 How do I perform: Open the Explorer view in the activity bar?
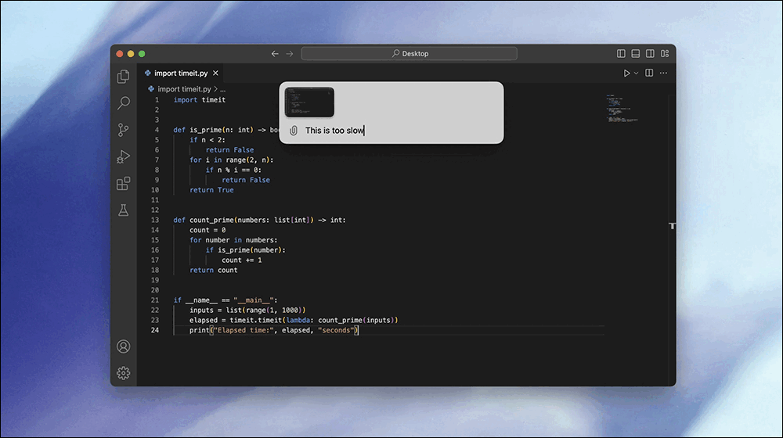(124, 77)
